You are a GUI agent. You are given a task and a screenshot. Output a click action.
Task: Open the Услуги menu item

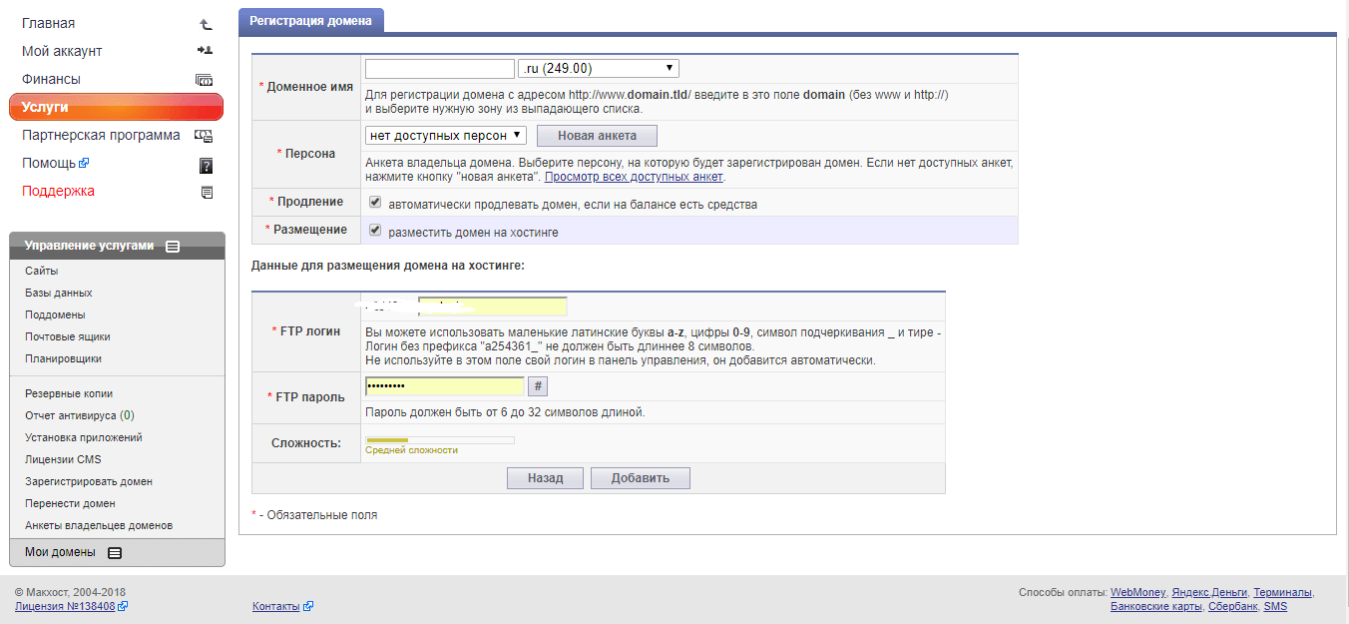pyautogui.click(x=116, y=107)
